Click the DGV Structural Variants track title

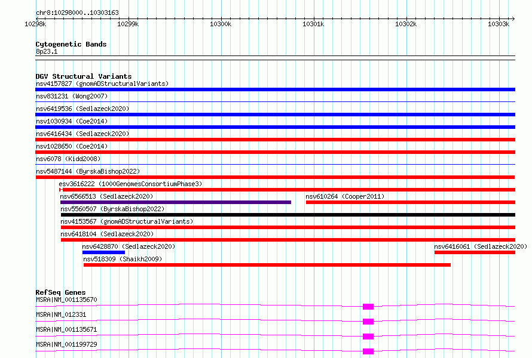pyautogui.click(x=84, y=76)
